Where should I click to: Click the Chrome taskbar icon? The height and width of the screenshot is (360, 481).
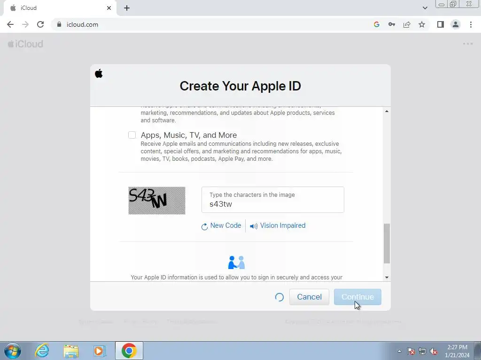click(x=129, y=351)
